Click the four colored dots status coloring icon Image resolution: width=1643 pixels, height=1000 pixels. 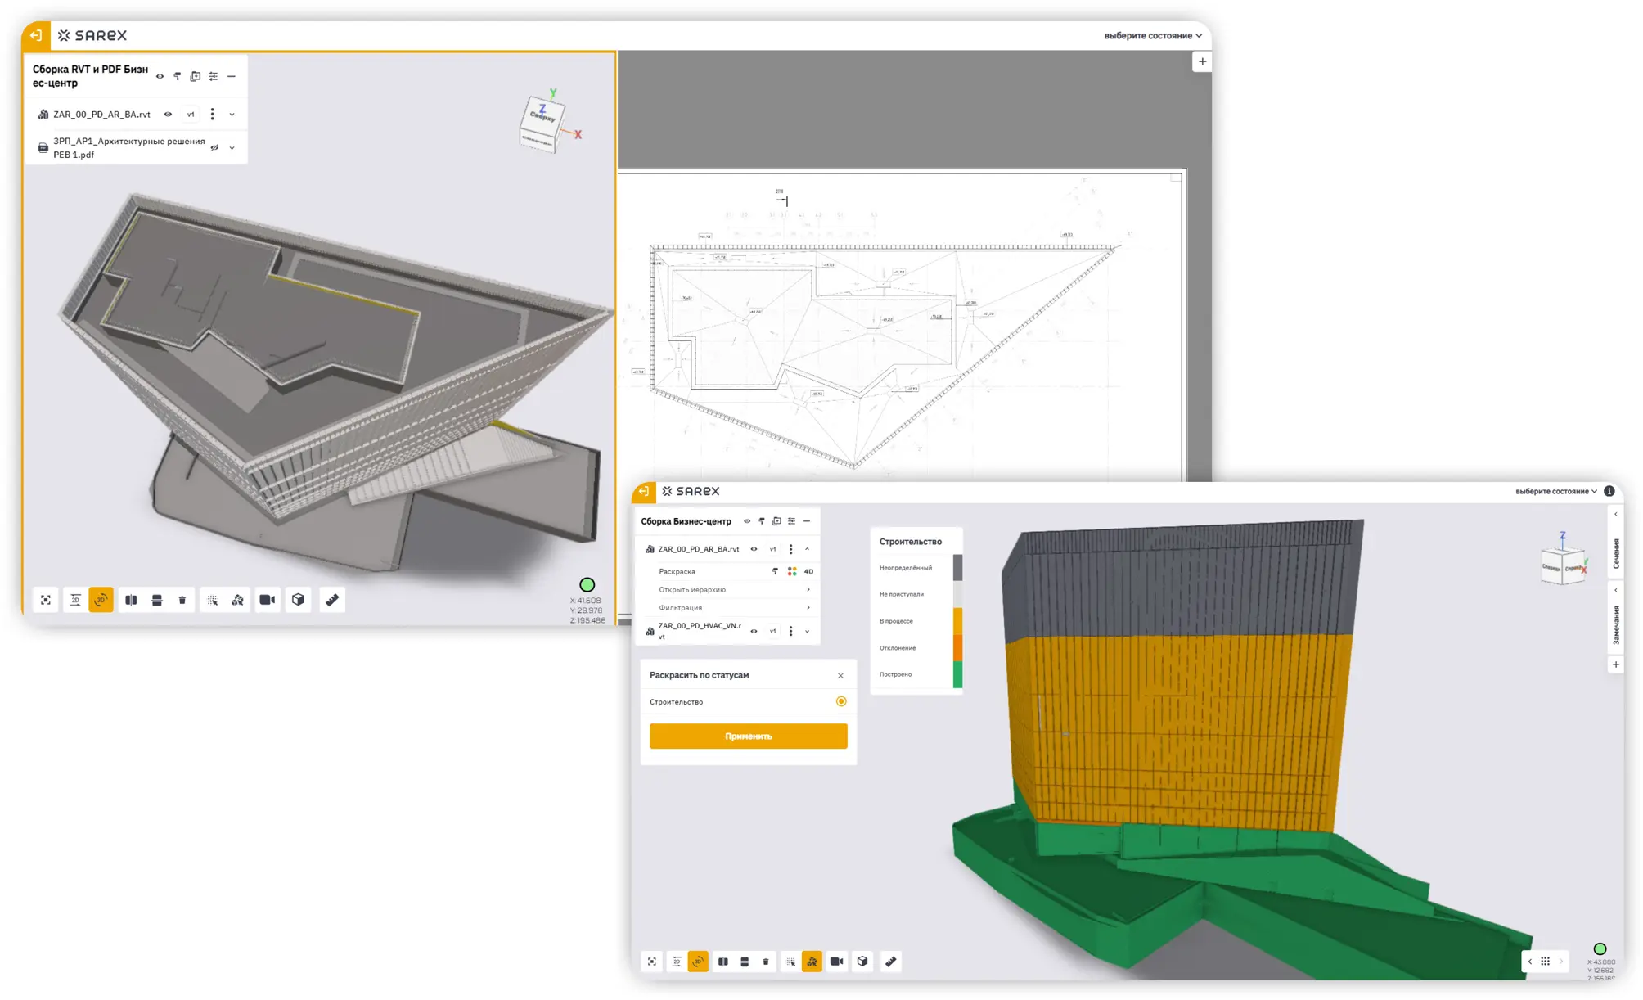792,571
